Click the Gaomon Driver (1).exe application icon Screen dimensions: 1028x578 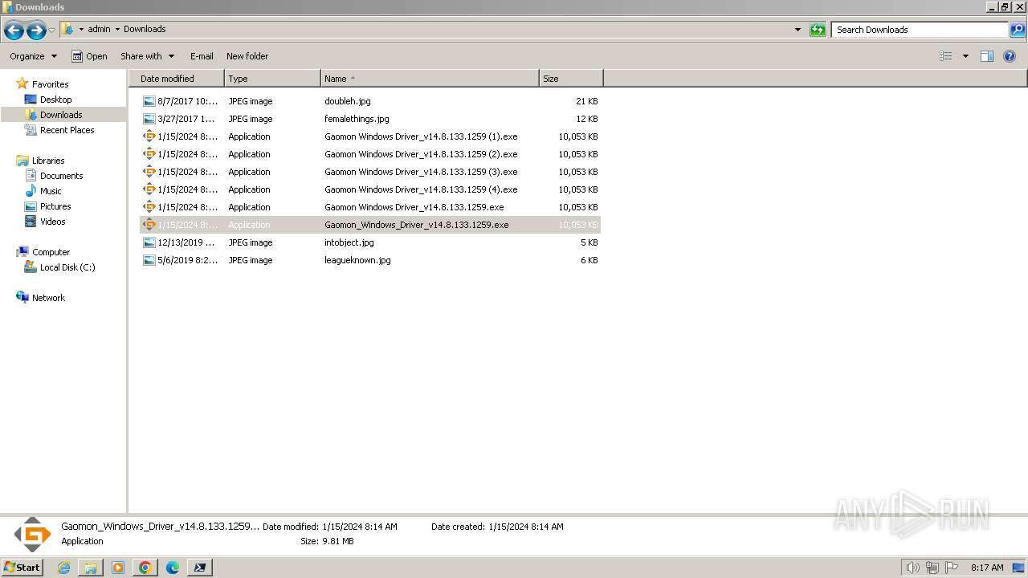click(x=149, y=136)
